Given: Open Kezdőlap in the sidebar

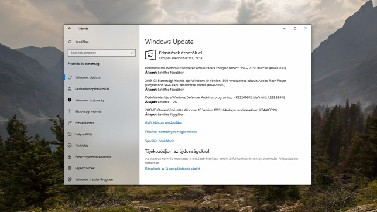Looking at the screenshot, I should coord(82,42).
